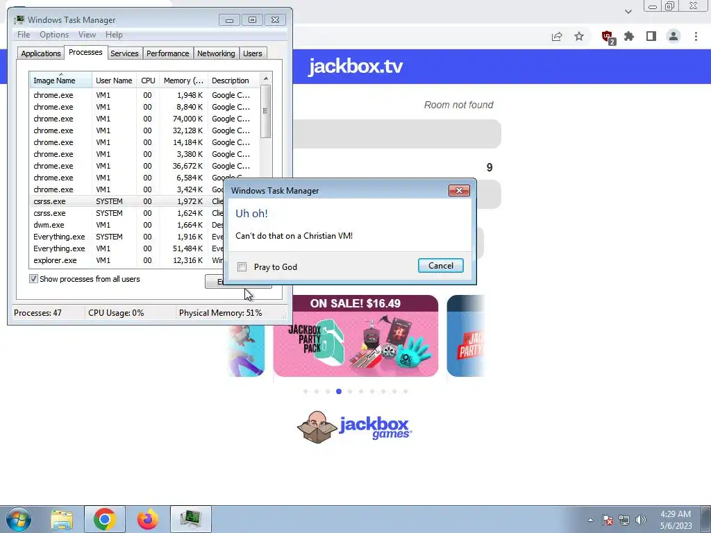Minimize the Task Manager window
711x533 pixels.
click(x=229, y=20)
